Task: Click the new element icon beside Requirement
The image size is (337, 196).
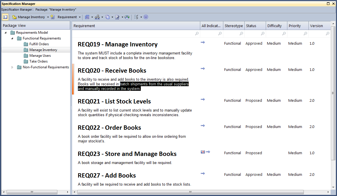Action: (x=53, y=17)
